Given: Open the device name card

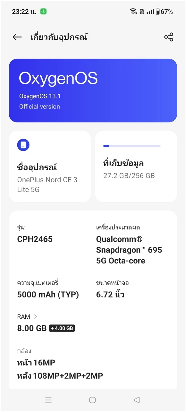Looking at the screenshot, I should [50, 166].
